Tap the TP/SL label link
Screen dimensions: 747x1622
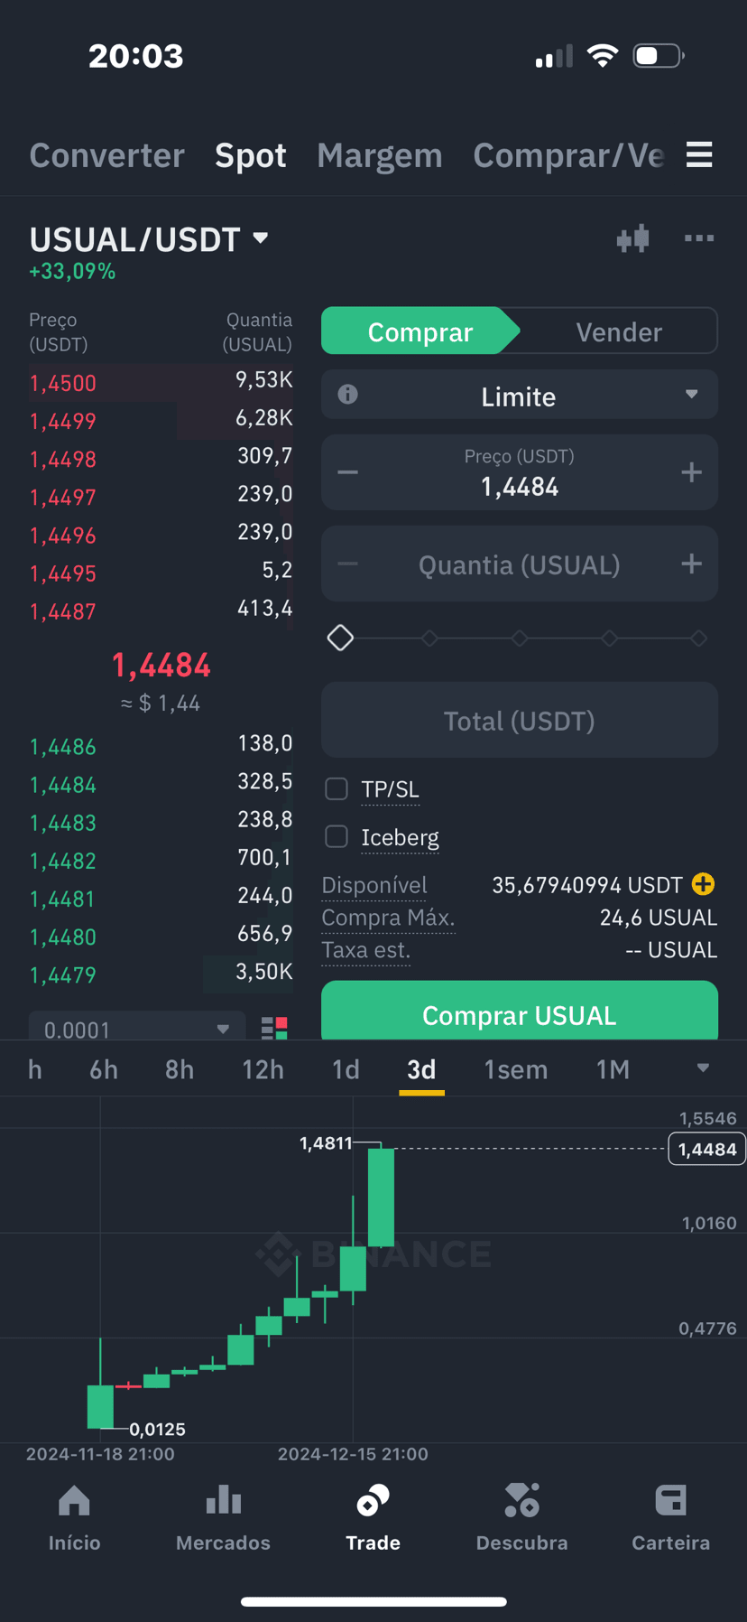pos(390,789)
